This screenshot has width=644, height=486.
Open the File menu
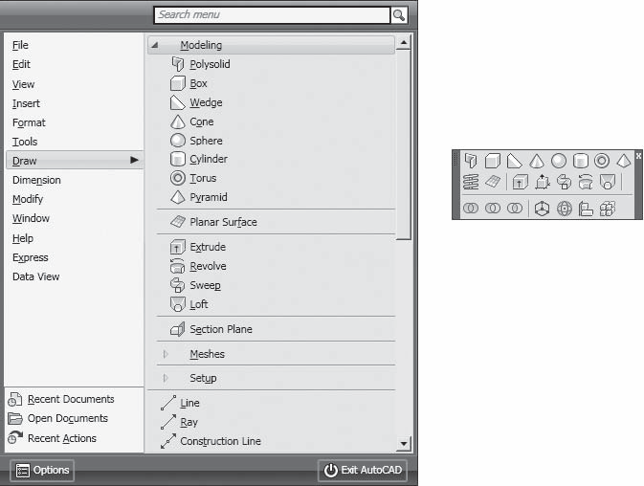20,45
